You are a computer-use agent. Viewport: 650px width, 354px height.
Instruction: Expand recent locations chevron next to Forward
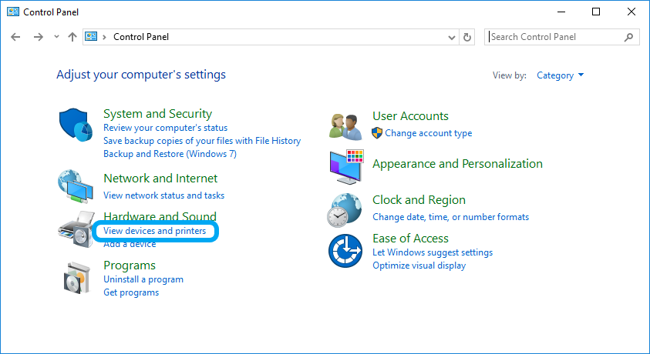[56, 37]
